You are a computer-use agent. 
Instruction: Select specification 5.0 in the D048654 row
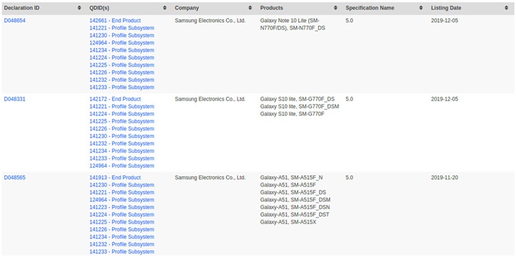click(x=349, y=21)
